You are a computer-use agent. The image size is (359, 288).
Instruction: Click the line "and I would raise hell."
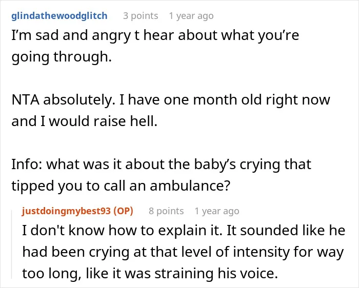tap(85, 121)
